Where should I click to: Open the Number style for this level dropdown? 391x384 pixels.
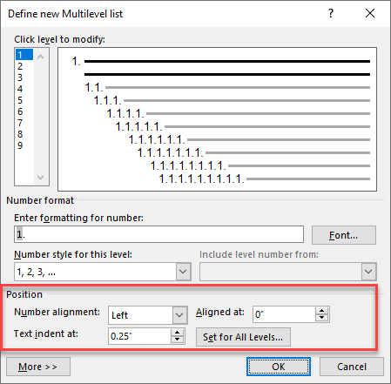pos(183,272)
